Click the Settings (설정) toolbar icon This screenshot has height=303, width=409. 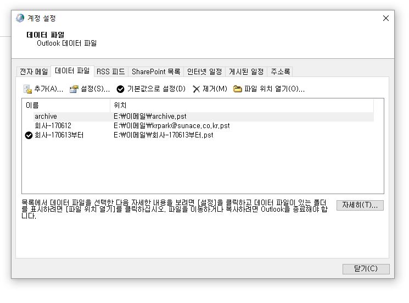pos(74,89)
